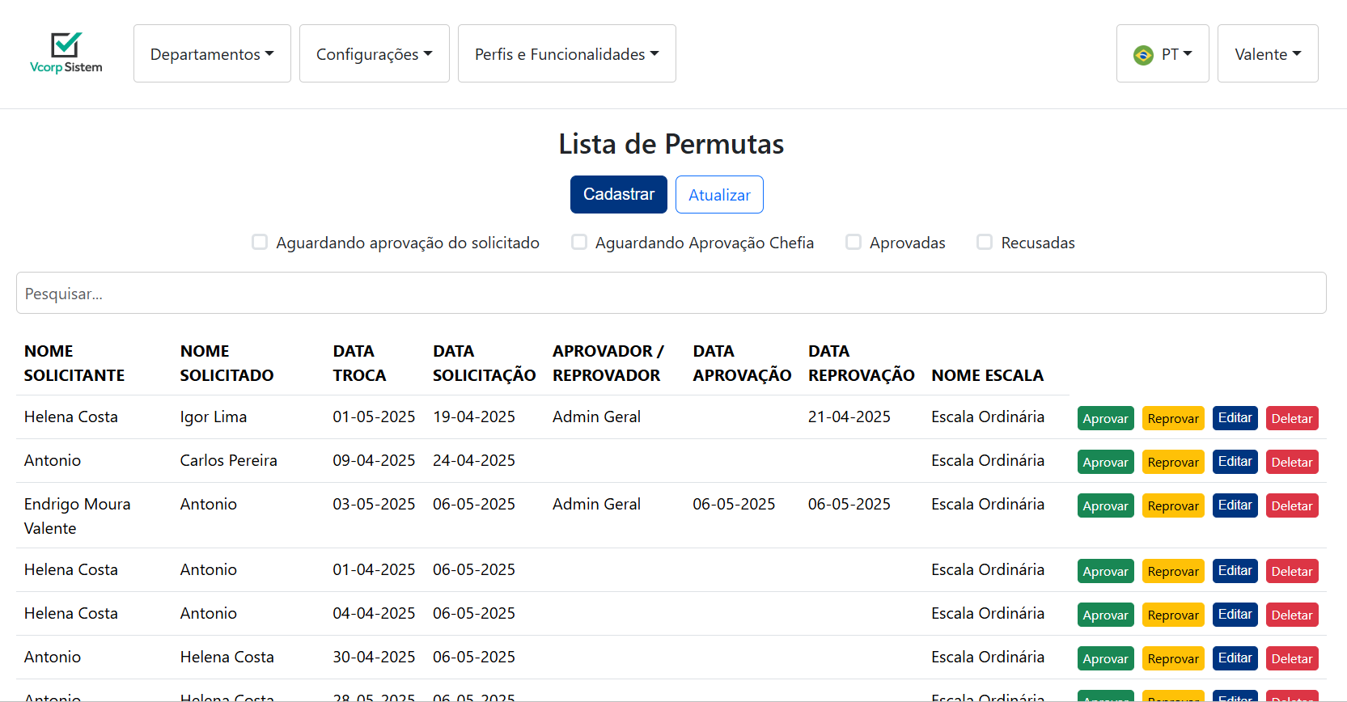Click the APROVADOR / REPROVADOR column header
This screenshot has width=1347, height=702.
[x=608, y=363]
